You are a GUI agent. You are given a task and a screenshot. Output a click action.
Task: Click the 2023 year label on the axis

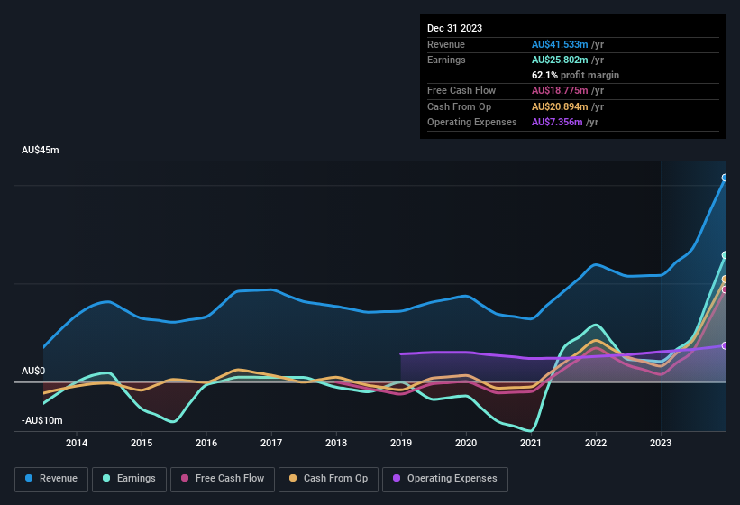point(661,443)
